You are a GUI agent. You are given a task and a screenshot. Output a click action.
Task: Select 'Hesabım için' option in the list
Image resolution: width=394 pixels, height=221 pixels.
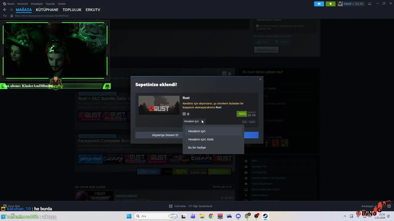pos(213,131)
